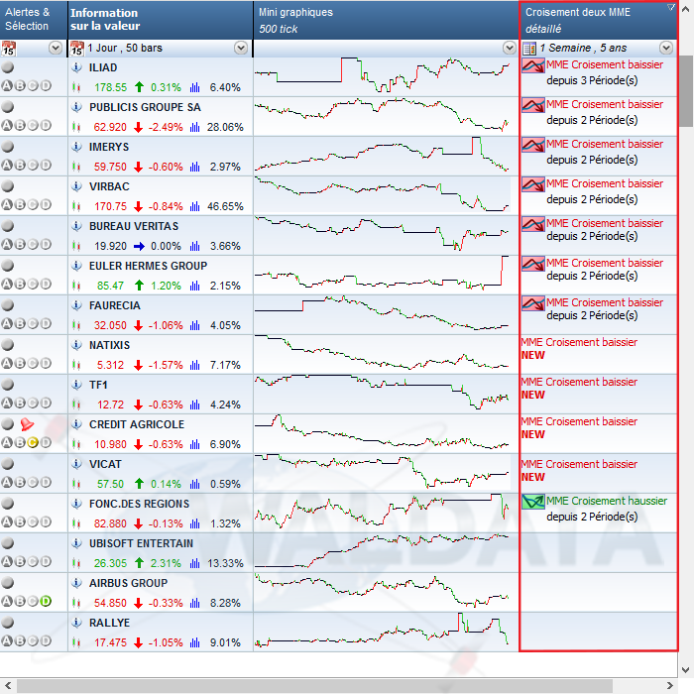This screenshot has height=694, width=694.
Task: Open info icon for VIRBAC
Action: point(76,186)
